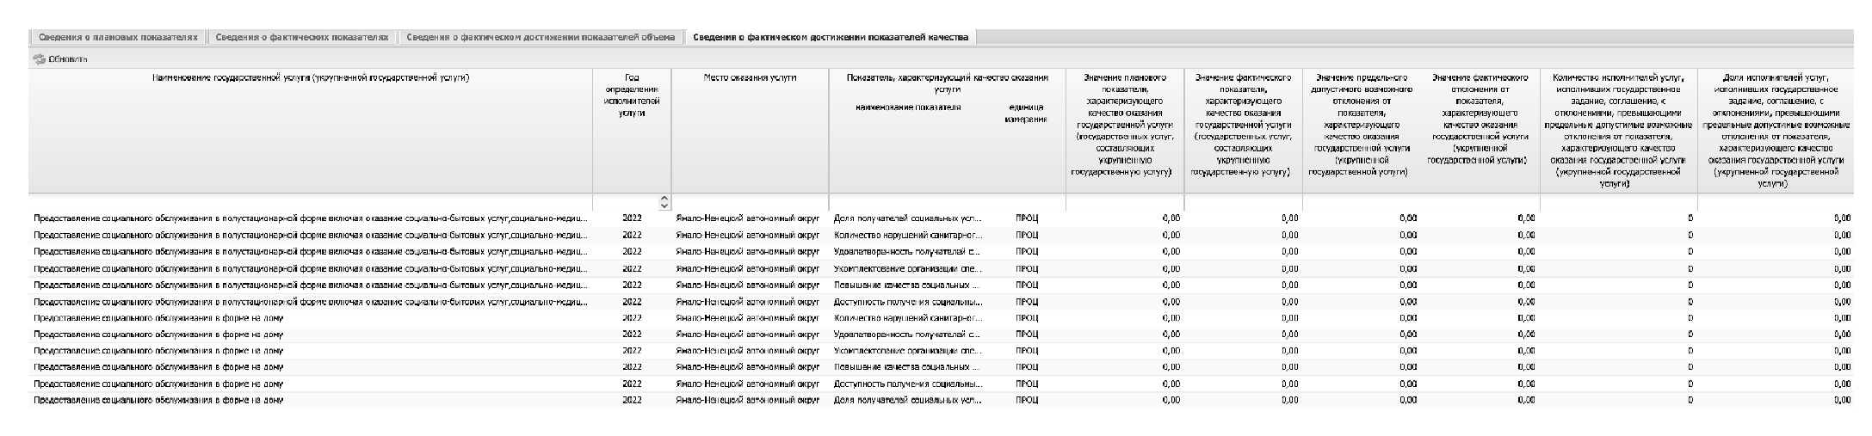Increase the year filter with the up arrow

pyautogui.click(x=664, y=199)
